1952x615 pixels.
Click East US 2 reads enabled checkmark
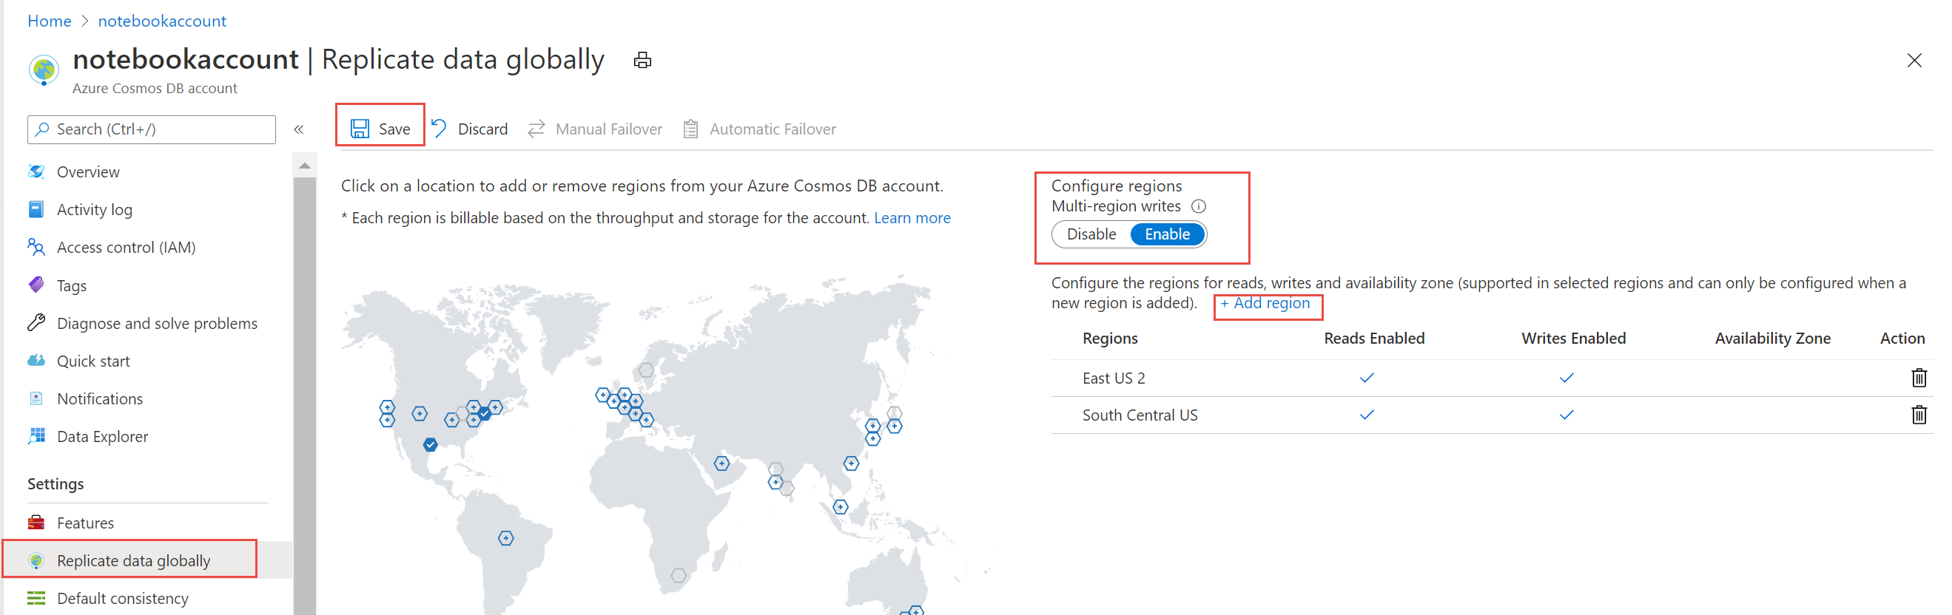click(1366, 378)
